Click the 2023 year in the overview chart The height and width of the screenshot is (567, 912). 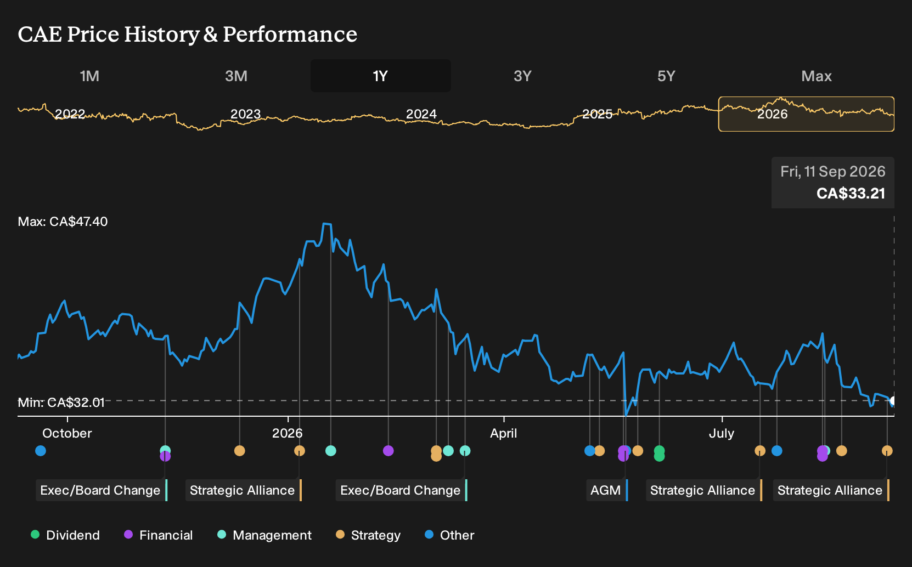pos(245,114)
